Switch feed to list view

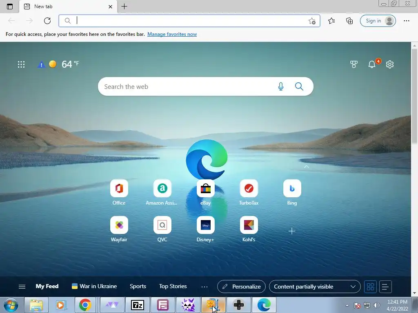[x=385, y=287]
